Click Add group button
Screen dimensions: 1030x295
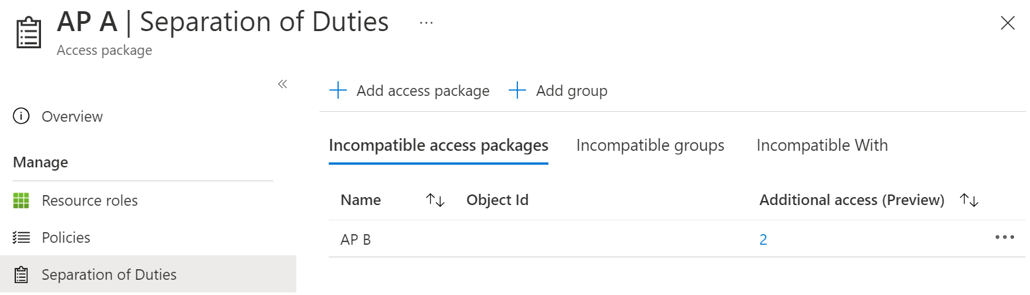pyautogui.click(x=558, y=91)
